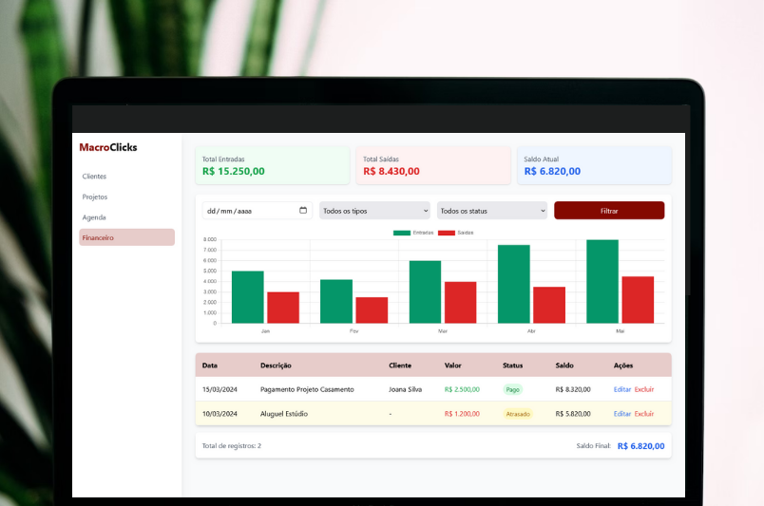Go to the Projetos section
Screen dimensions: 764x506
click(94, 197)
